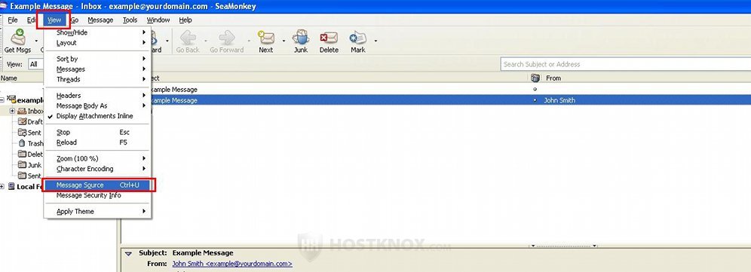This screenshot has width=751, height=272.
Task: Collapse the Subject header disclosure triangle
Action: [x=128, y=253]
